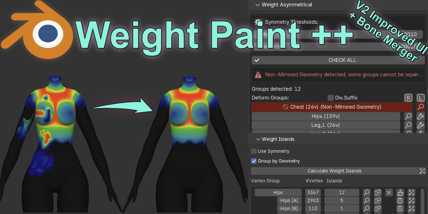The height and width of the screenshot is (214, 428).
Task: Select the Hips [A] island button
Action: 289,201
